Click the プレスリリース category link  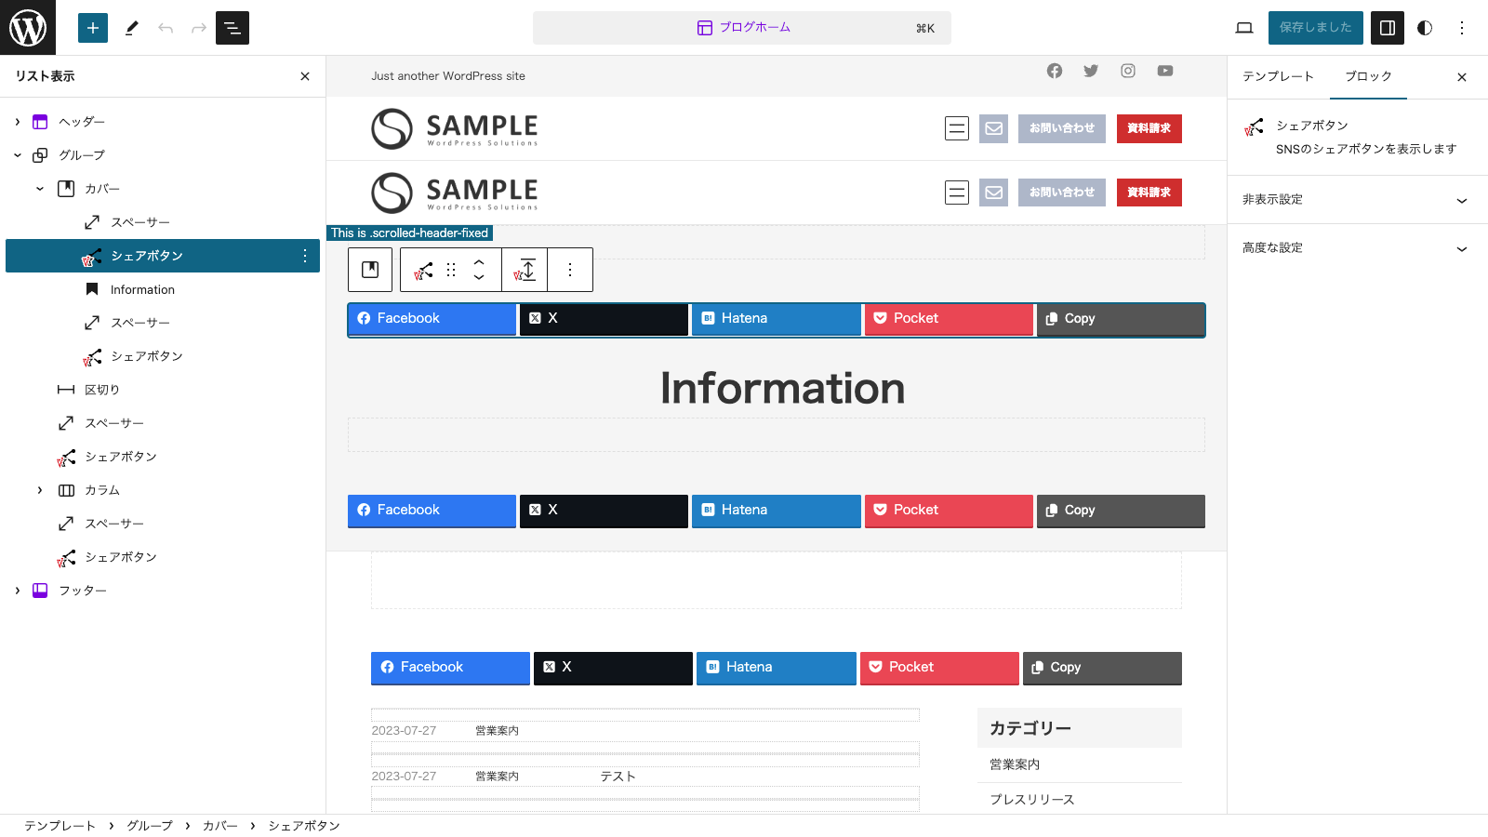tap(1032, 800)
